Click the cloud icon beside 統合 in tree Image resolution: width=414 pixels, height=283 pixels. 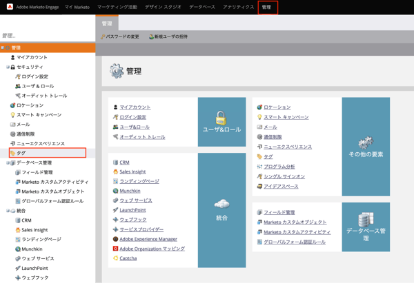[12, 211]
